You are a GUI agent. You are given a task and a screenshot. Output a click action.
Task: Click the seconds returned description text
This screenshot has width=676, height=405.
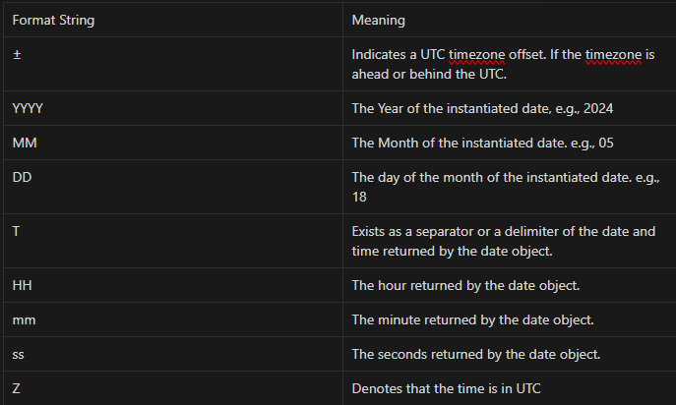(476, 354)
